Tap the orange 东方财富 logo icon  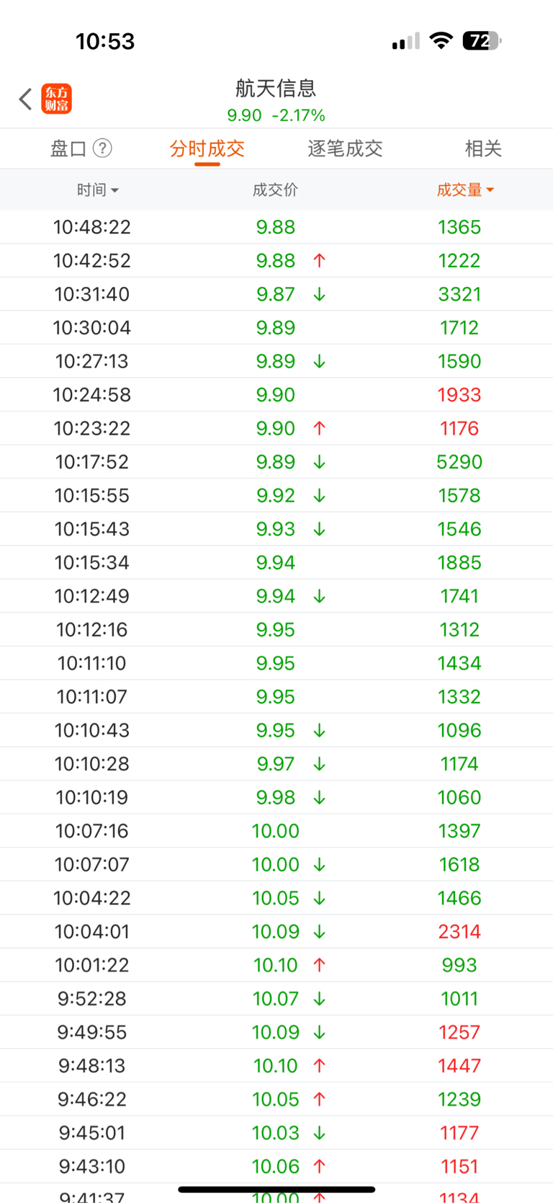point(57,99)
